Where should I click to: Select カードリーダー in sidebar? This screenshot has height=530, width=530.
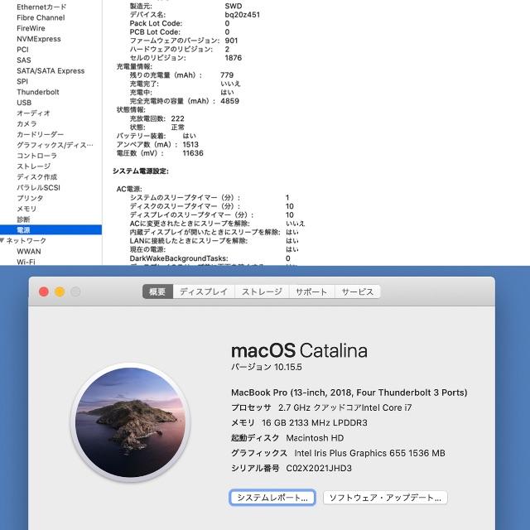[41, 134]
